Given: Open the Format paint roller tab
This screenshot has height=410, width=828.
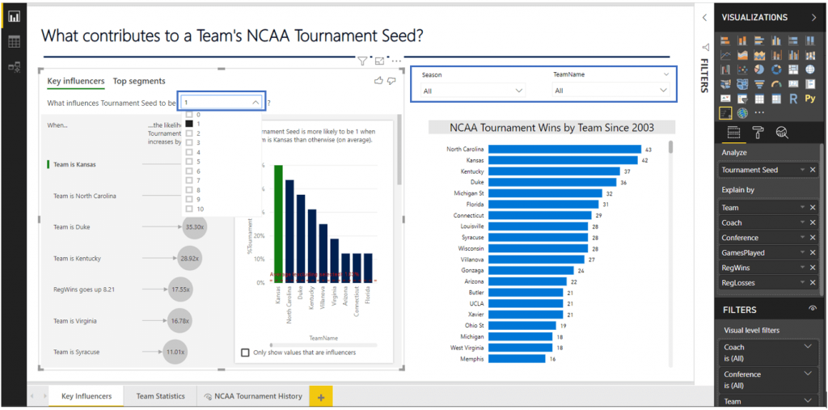Looking at the screenshot, I should point(758,133).
